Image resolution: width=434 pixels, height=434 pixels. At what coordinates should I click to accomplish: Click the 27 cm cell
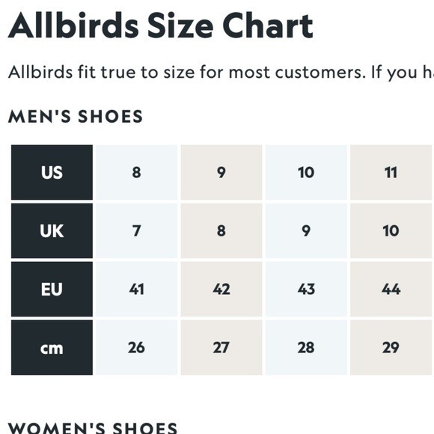click(221, 347)
